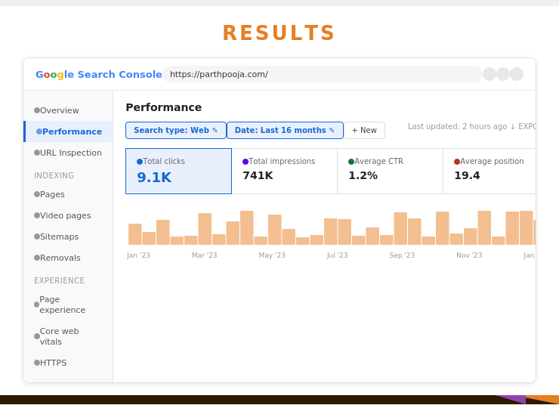Open Page experience in the sidebar
Image resolution: width=559 pixels, height=405 pixels.
62,305
